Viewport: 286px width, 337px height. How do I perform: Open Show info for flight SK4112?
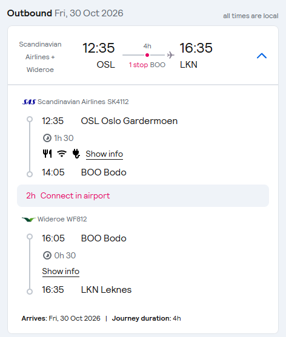104,154
